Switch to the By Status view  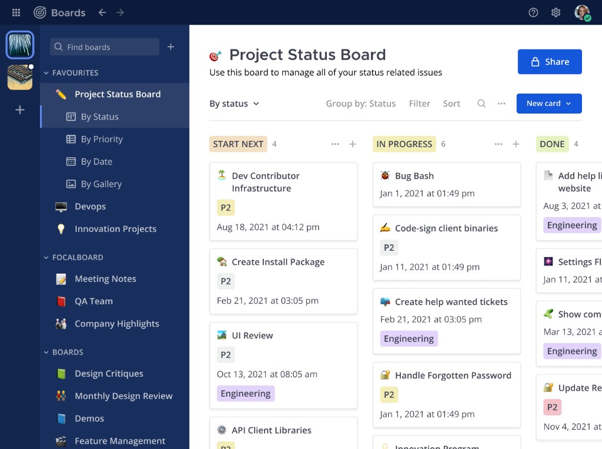tap(115, 117)
